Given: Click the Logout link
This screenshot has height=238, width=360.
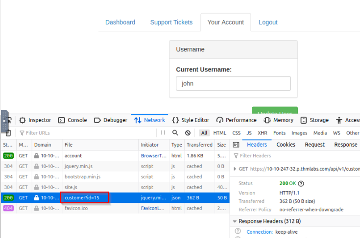Looking at the screenshot, I should coord(268,22).
